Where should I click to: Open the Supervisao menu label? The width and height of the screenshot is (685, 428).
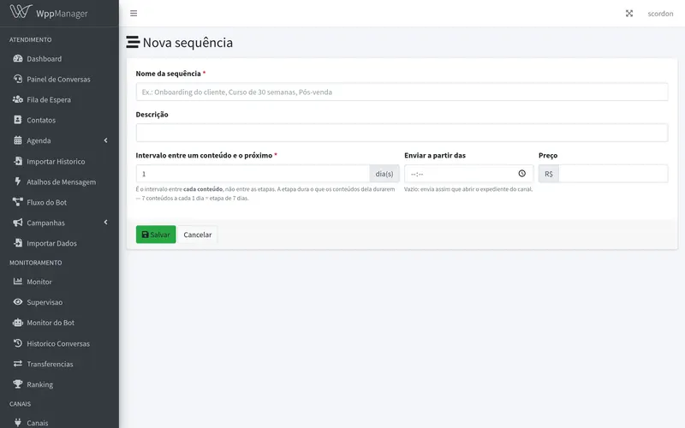(x=45, y=302)
